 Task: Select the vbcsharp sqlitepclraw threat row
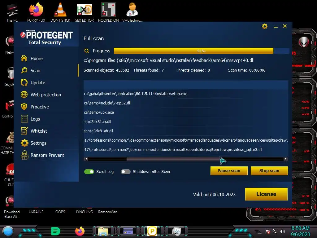(186, 140)
